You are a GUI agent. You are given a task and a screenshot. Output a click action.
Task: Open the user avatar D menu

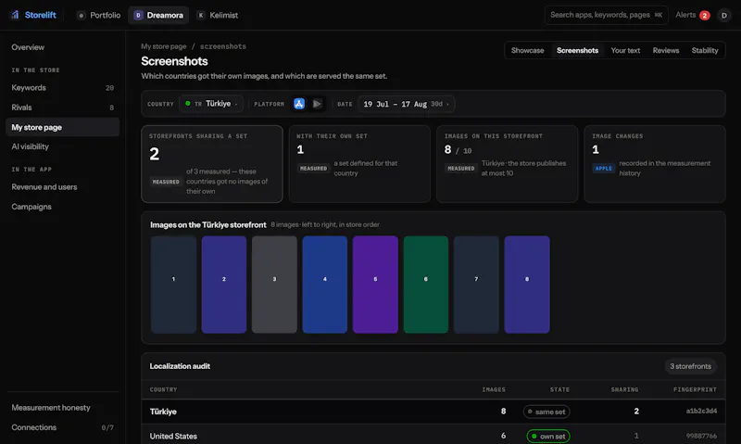pos(724,15)
